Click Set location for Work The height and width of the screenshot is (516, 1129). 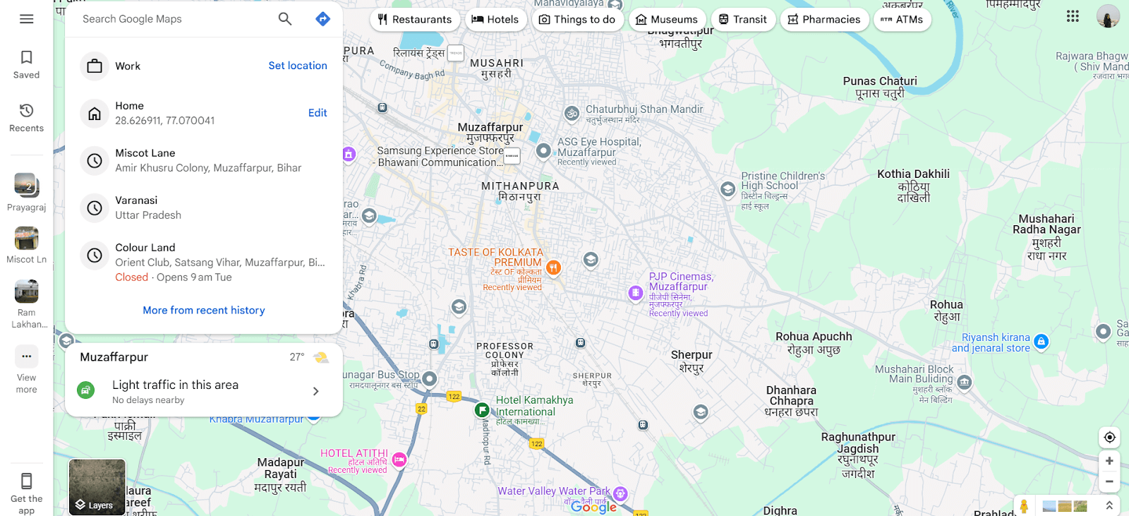[298, 66]
